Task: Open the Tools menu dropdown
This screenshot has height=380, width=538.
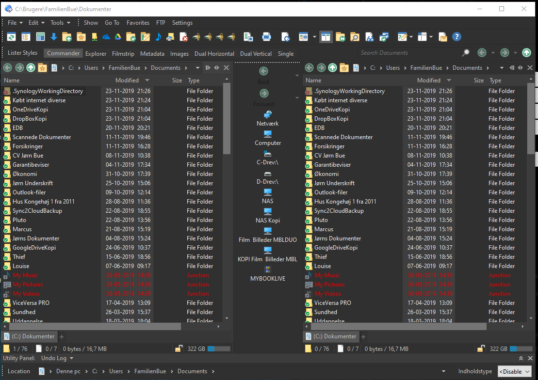Action: pos(60,23)
